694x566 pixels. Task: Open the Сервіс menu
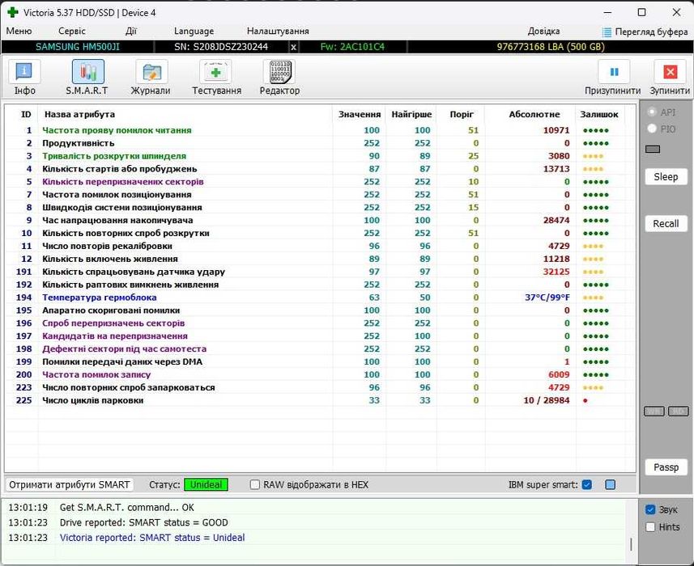(72, 31)
